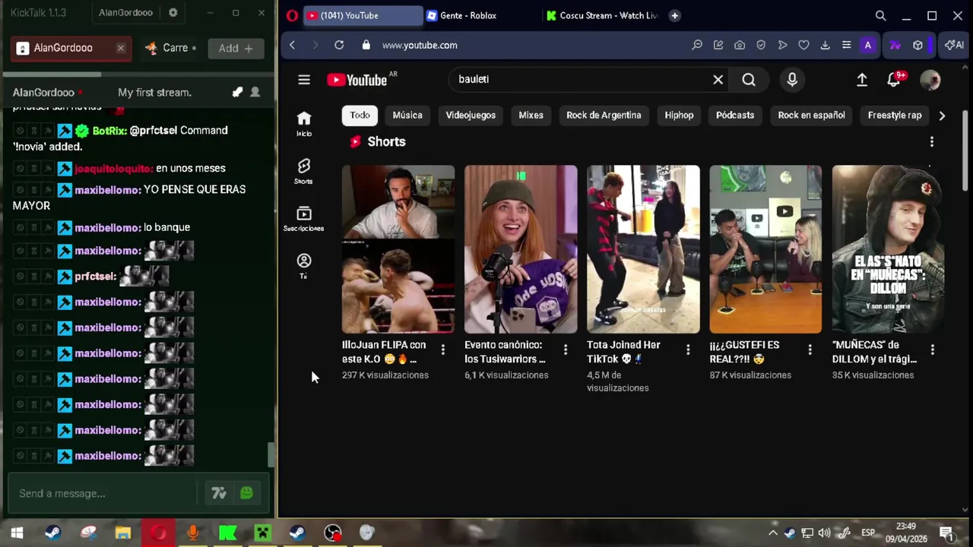Open user/moderator icon in chat header
Viewport: 973px width, 547px height.
(255, 92)
